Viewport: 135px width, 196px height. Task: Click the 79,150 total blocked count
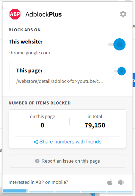pyautogui.click(x=95, y=125)
